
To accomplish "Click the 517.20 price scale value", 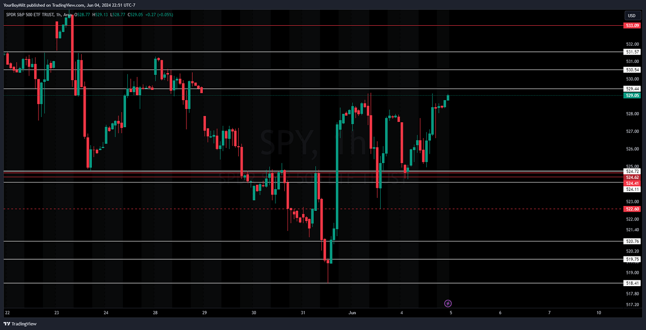I will click(632, 305).
